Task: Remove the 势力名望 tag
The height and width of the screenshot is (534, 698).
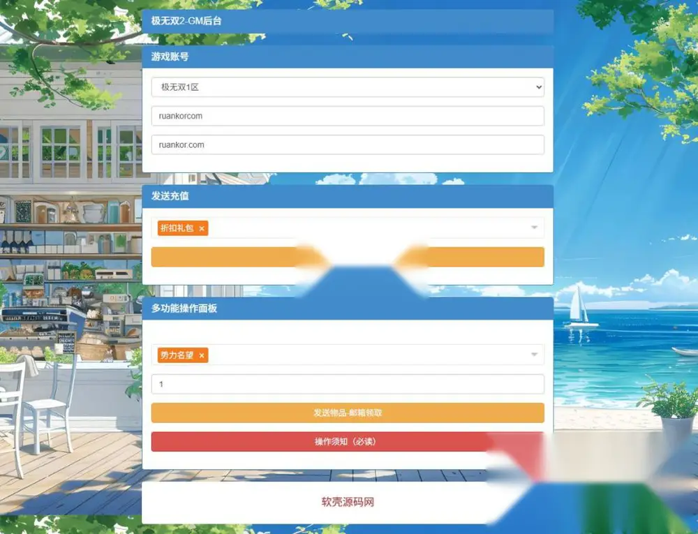Action: tap(202, 355)
